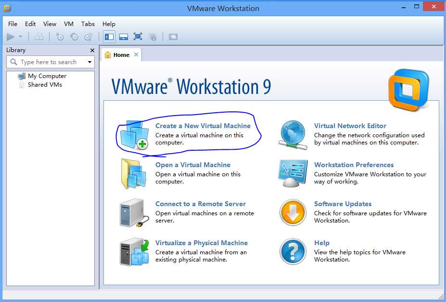
Task: Click the Virtualize a Physical Machine icon
Action: 132,252
